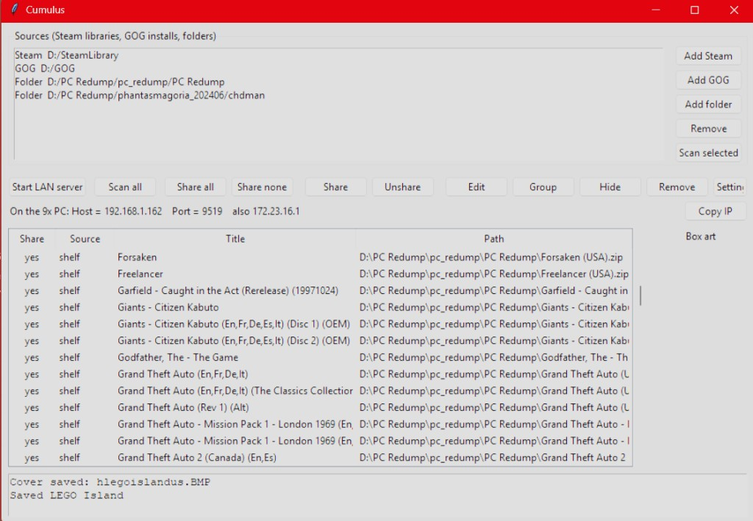Screen dimensions: 753x521
Task: Click the 'Saved LEGO Island' log line
Action: (67, 495)
